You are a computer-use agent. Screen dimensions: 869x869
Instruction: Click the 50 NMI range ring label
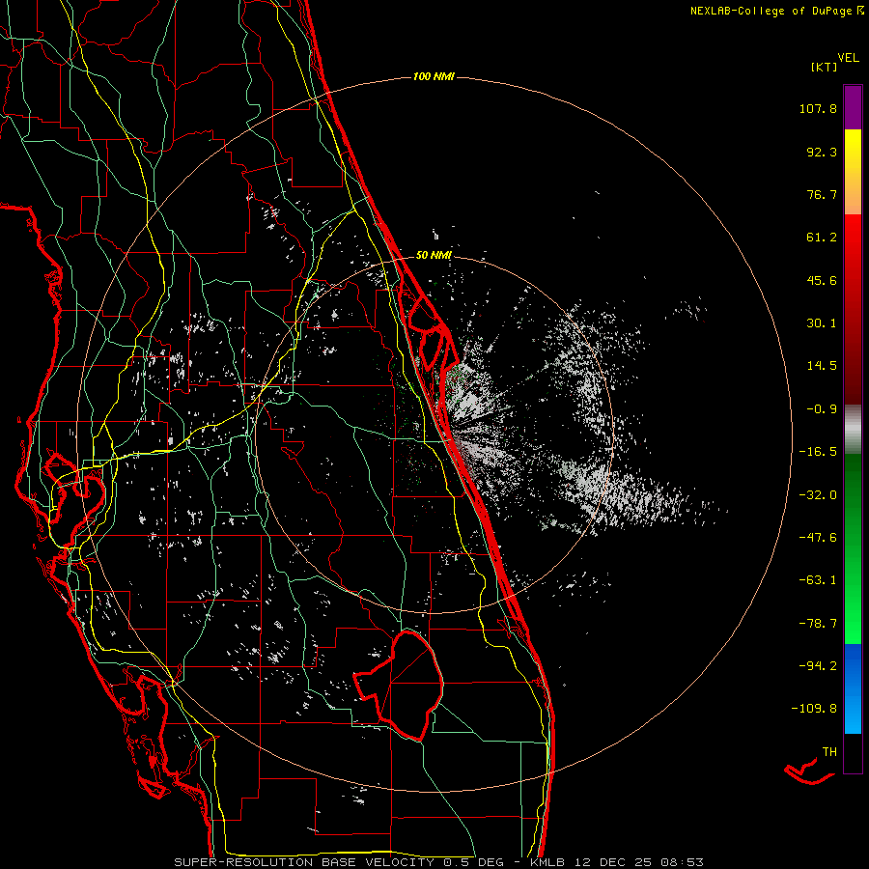coord(434,255)
